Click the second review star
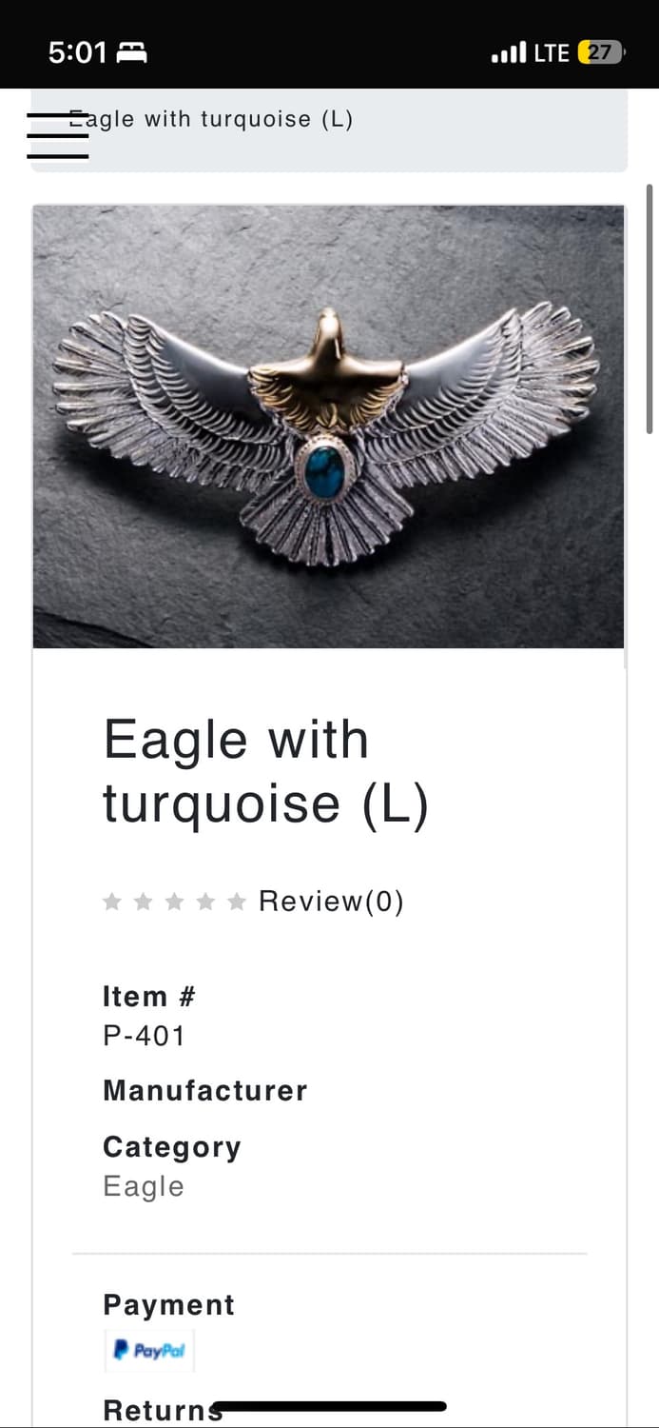This screenshot has width=659, height=1428. [144, 902]
